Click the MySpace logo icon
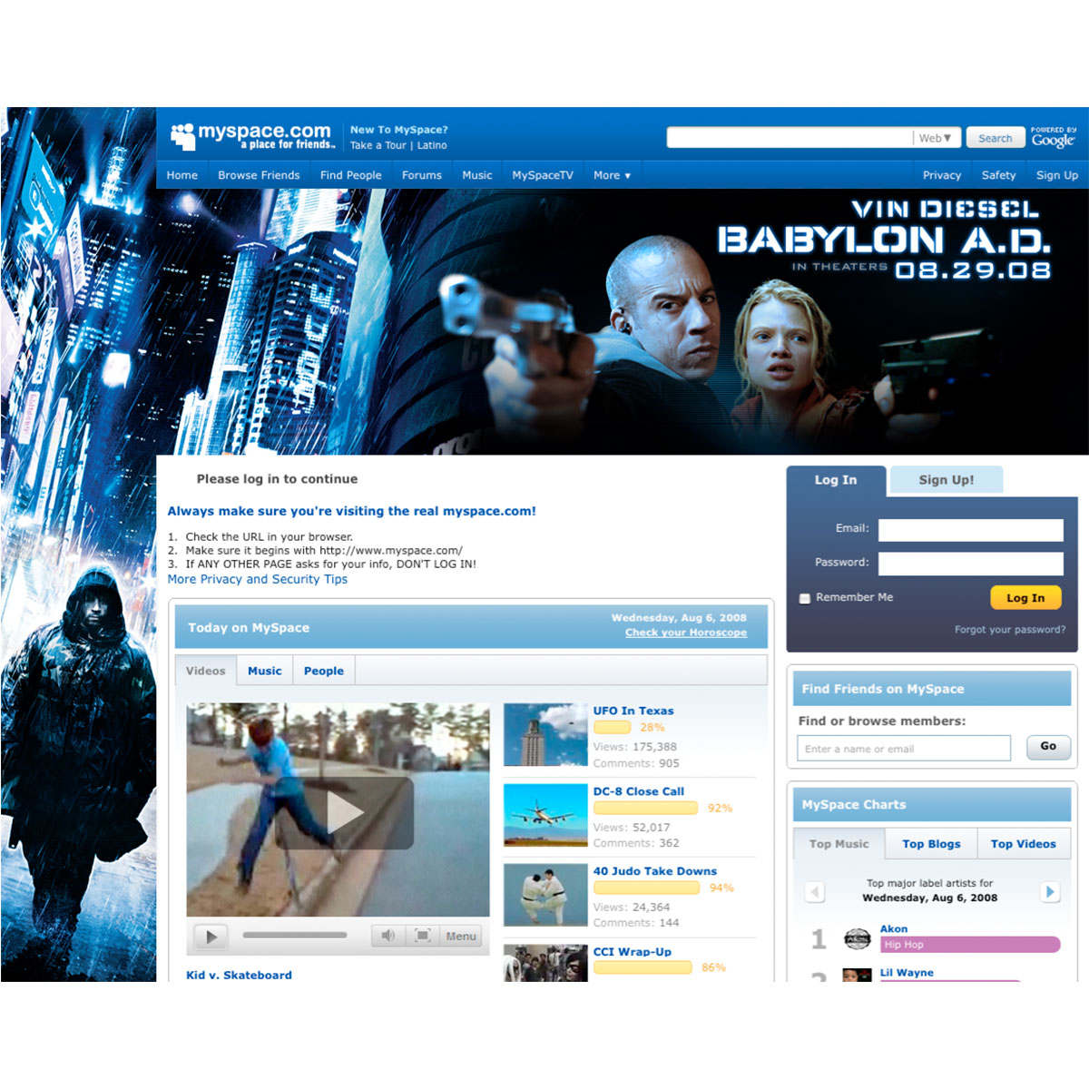1089x1089 pixels. (x=183, y=136)
